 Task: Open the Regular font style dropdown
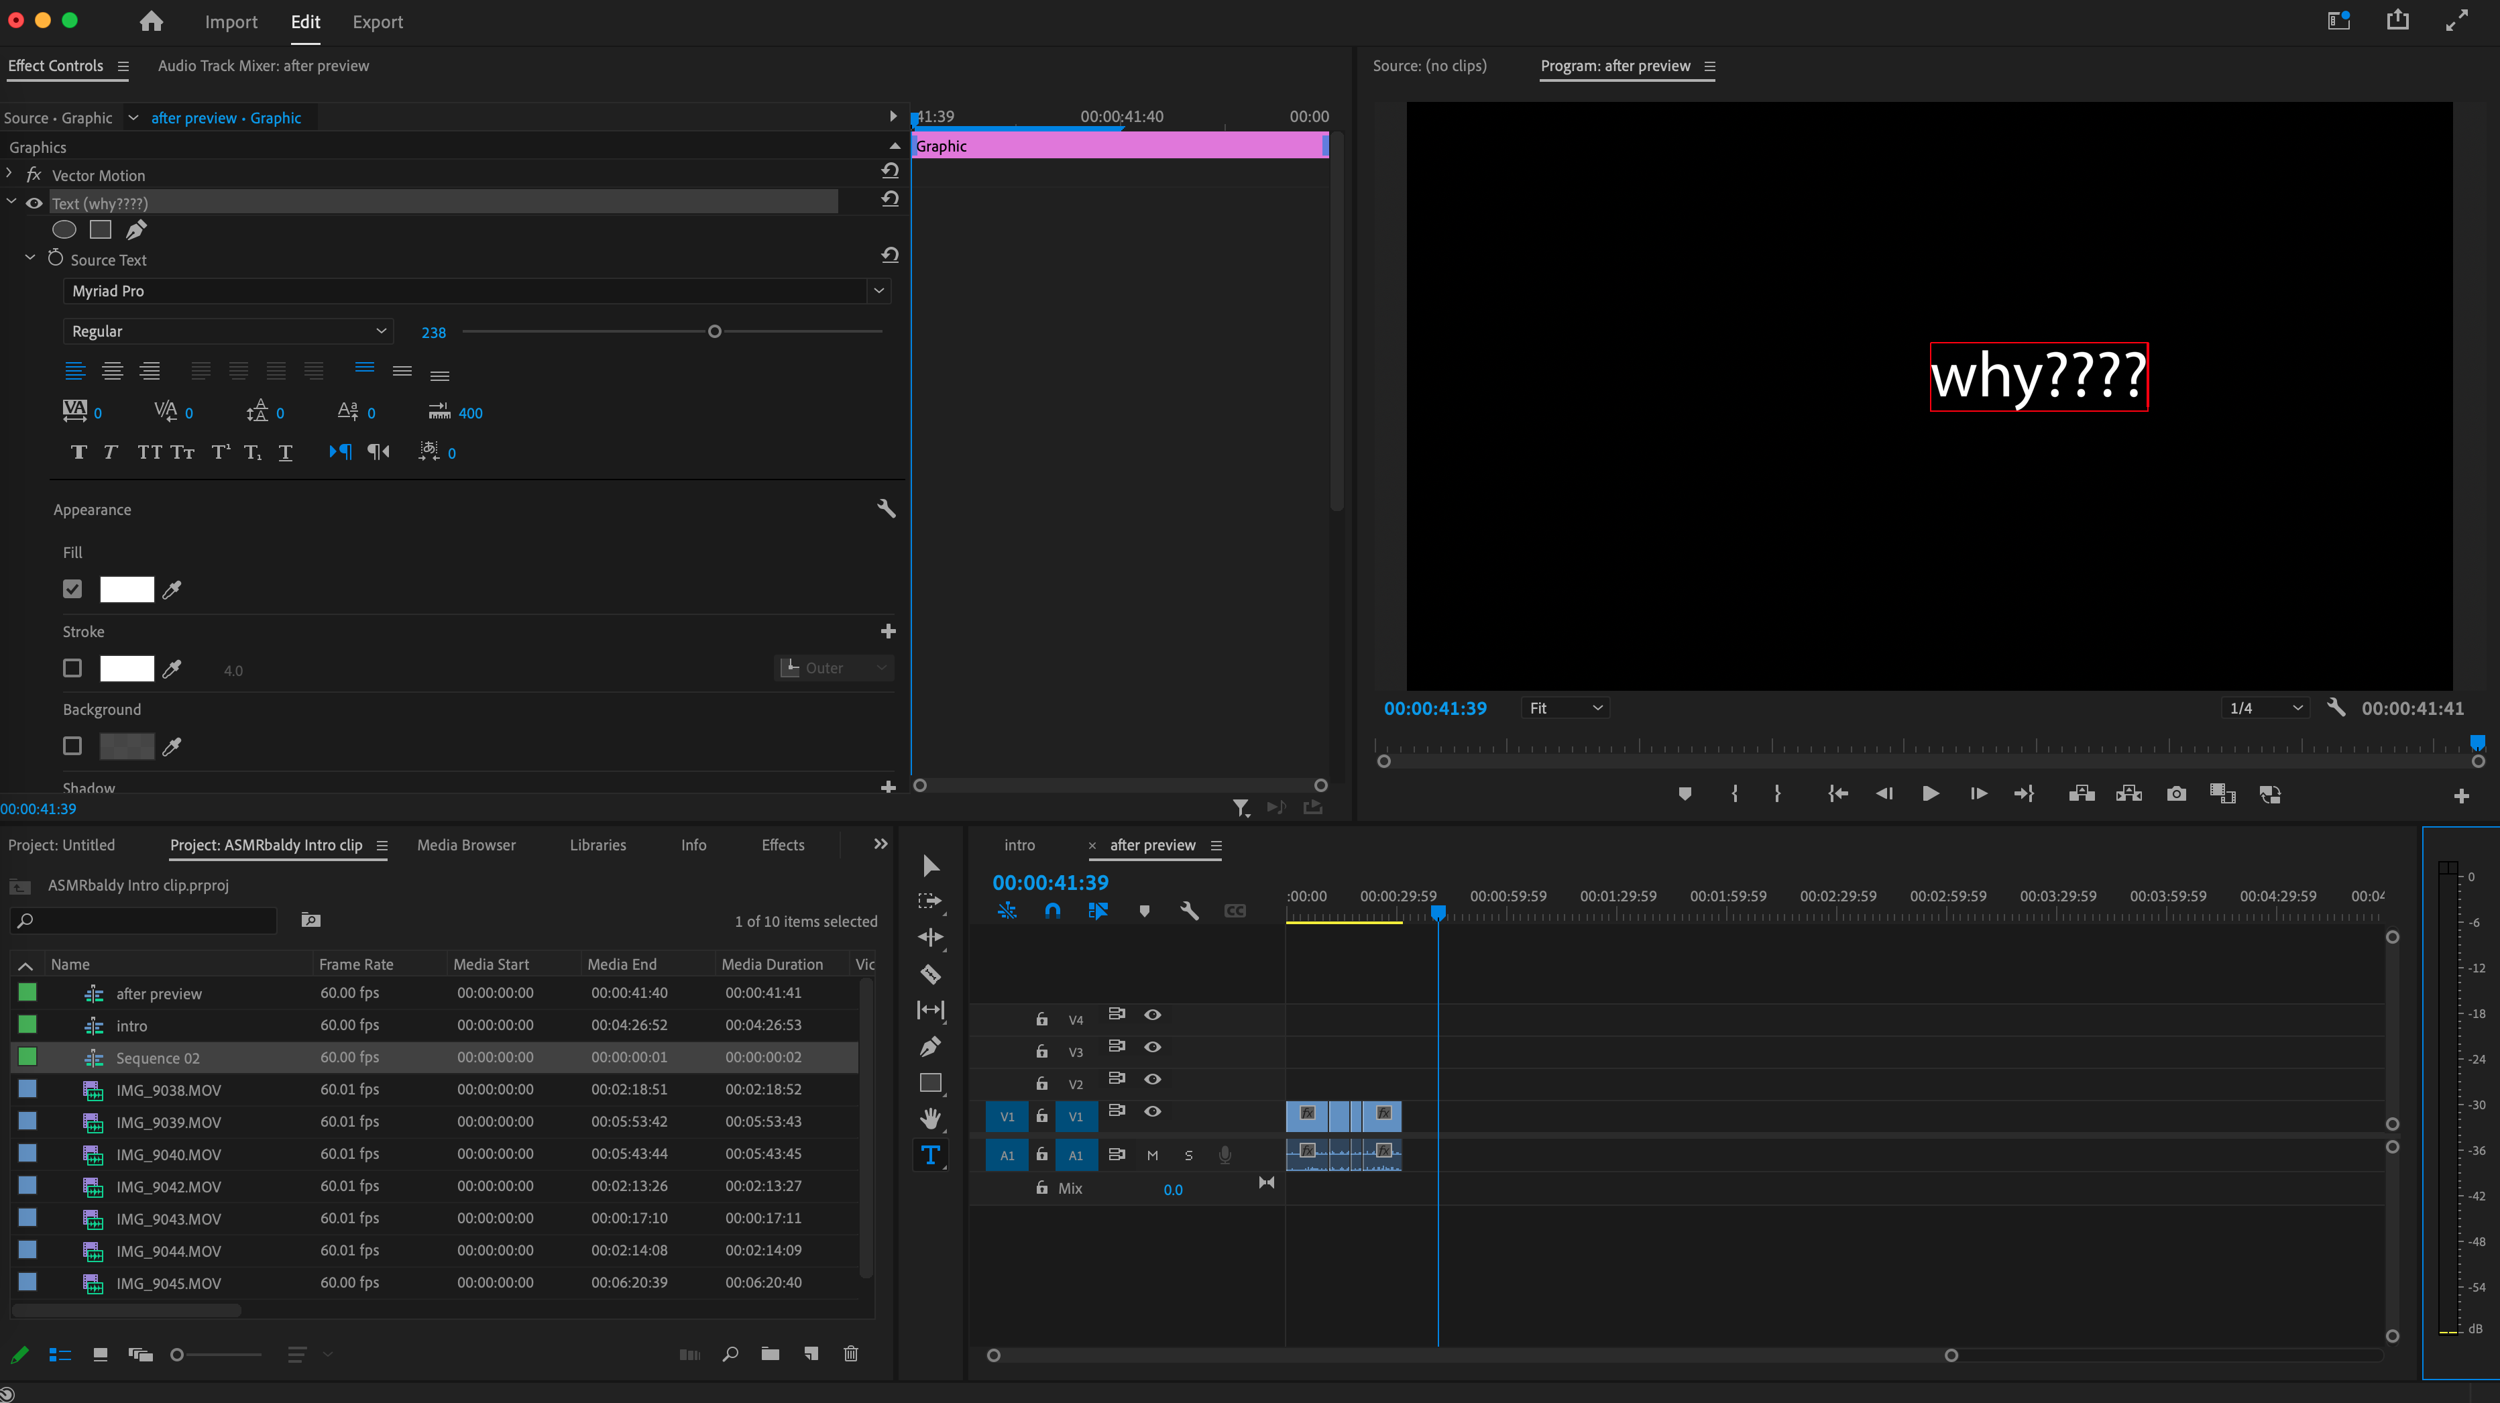[227, 331]
